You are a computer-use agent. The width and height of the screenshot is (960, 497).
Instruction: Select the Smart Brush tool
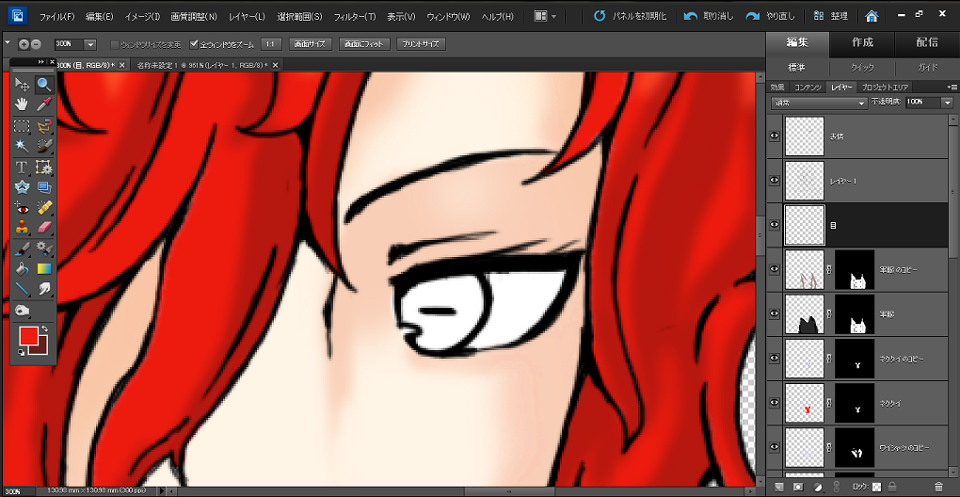point(43,248)
